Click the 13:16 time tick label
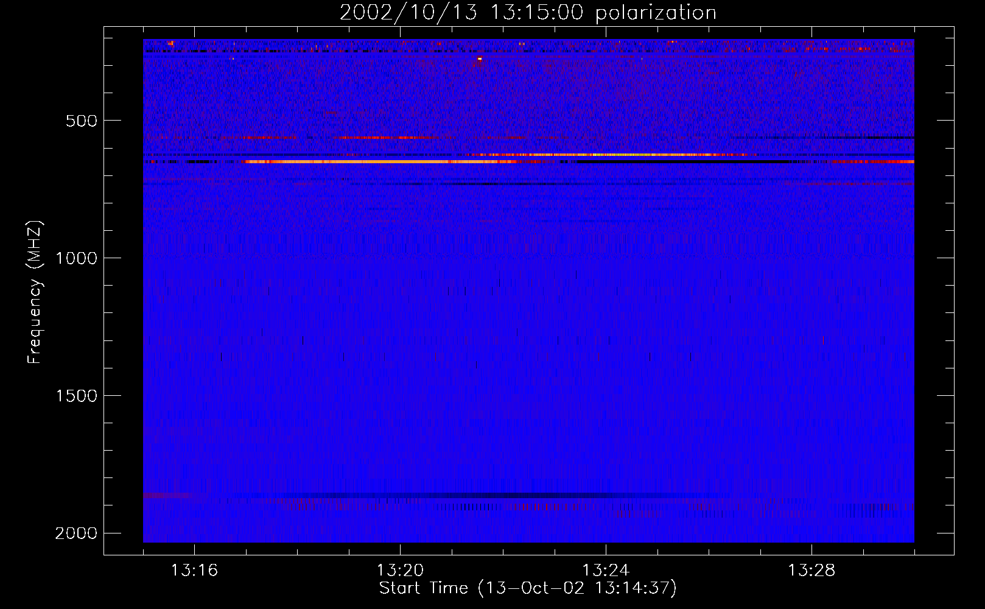Viewport: 985px width, 609px height. (194, 571)
